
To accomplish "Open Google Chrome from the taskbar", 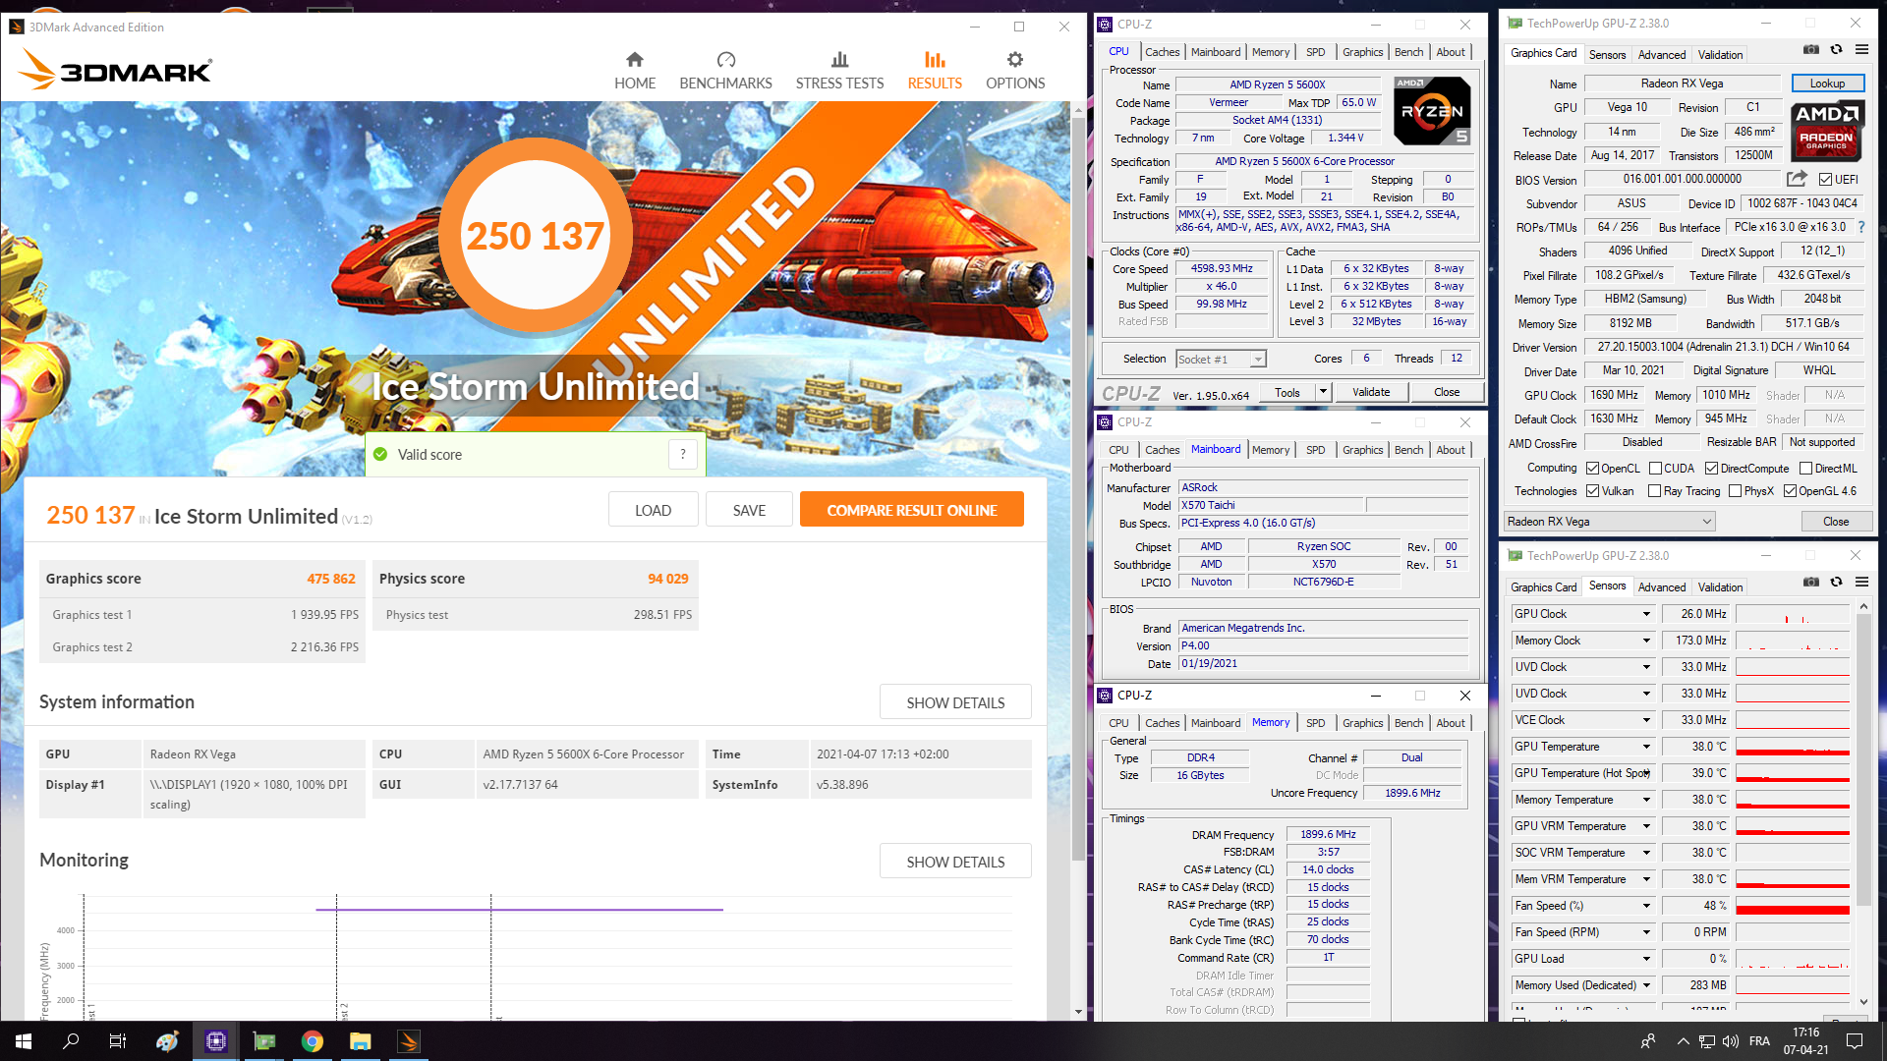I will [x=313, y=1041].
